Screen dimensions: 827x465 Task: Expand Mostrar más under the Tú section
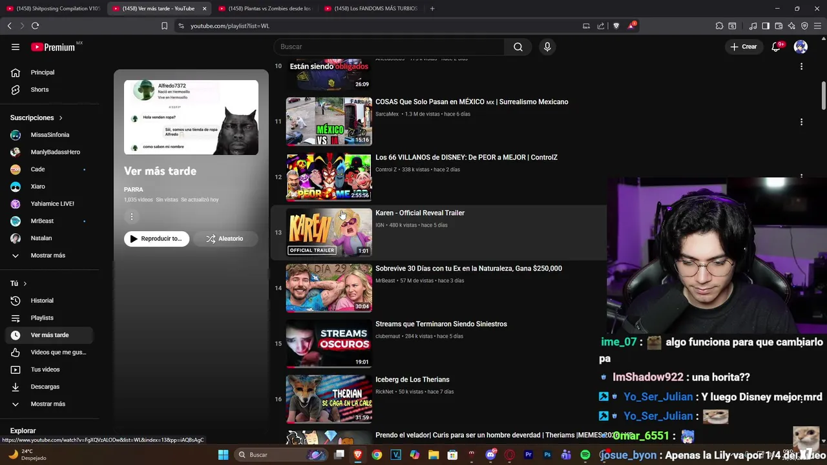click(50, 404)
